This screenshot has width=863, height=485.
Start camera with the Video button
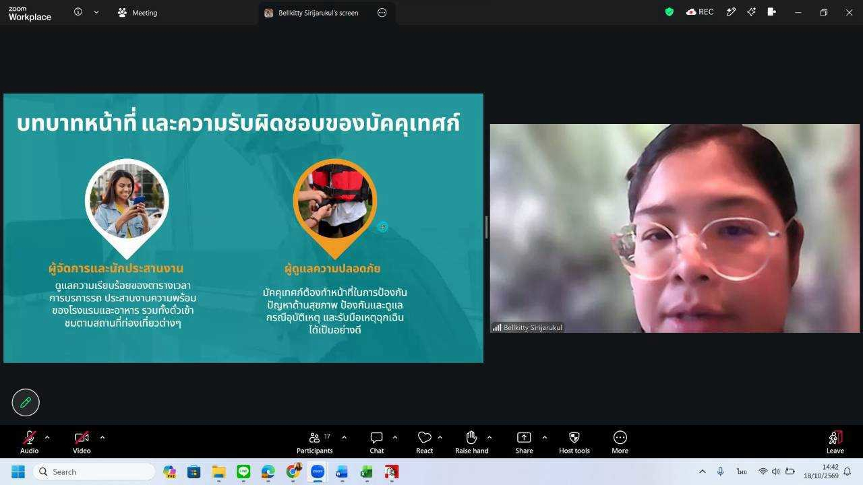click(x=82, y=442)
